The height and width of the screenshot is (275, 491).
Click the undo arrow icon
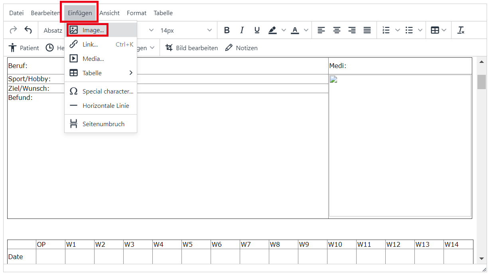pyautogui.click(x=28, y=30)
